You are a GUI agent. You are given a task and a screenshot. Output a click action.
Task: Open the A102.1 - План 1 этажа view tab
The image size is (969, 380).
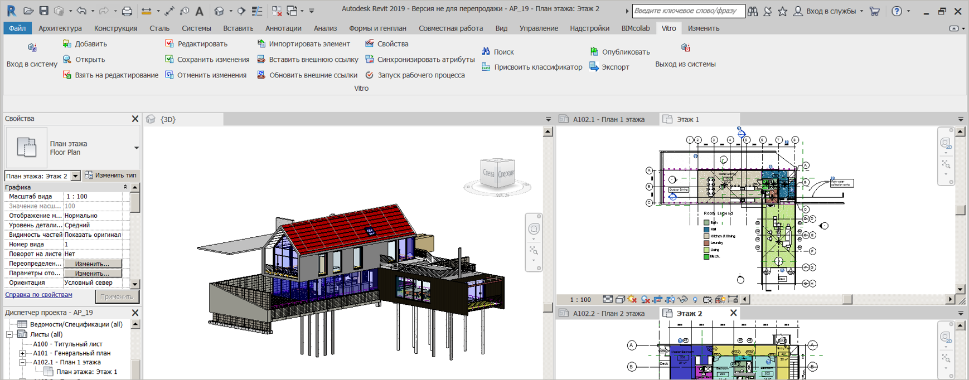(608, 119)
